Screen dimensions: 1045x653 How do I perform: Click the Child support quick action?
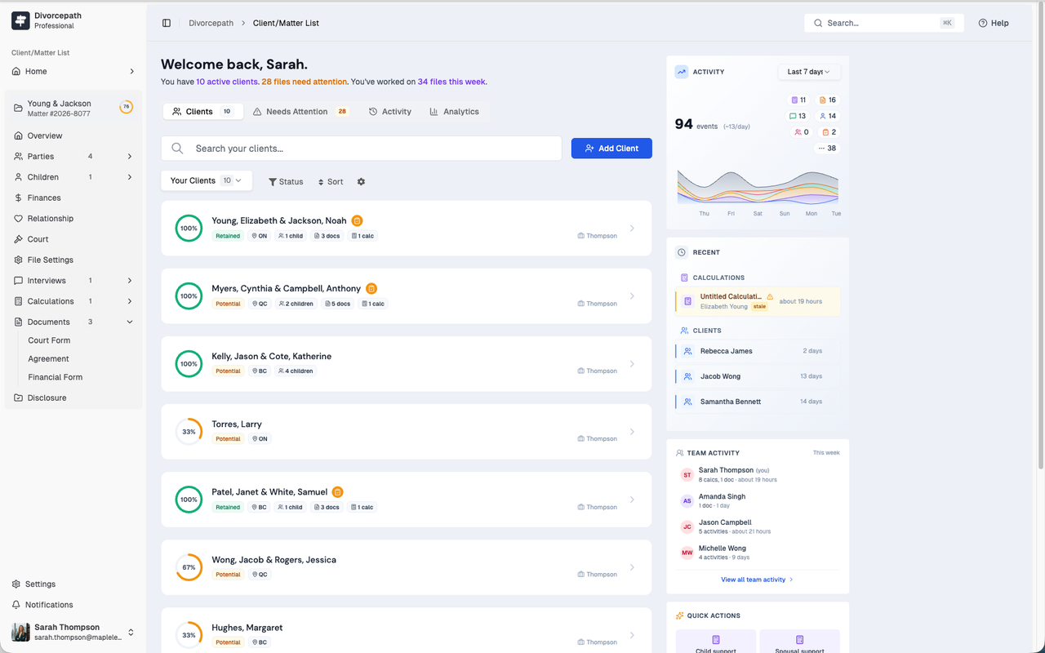[x=716, y=642]
